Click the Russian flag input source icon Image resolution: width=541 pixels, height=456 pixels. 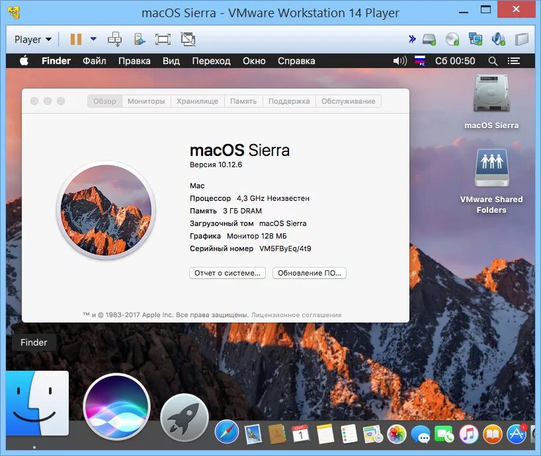(x=420, y=61)
